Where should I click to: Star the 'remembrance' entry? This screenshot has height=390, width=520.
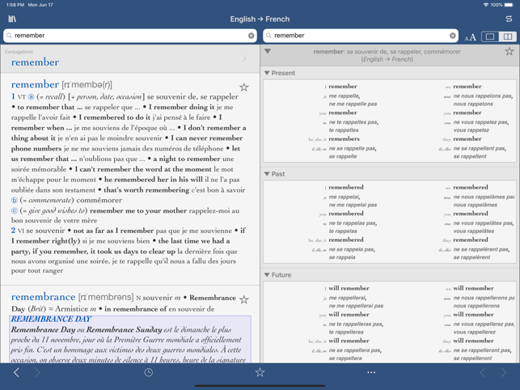pos(243,299)
